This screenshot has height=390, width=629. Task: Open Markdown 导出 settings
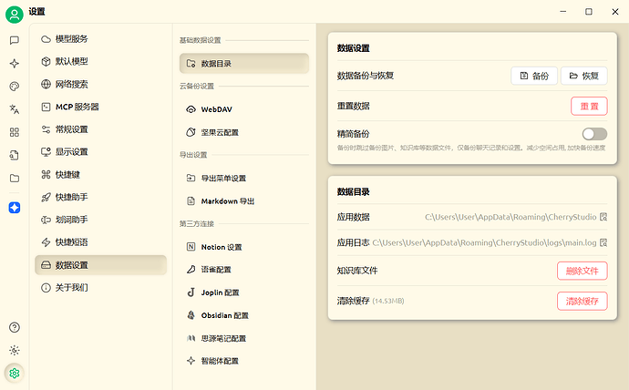pos(244,200)
